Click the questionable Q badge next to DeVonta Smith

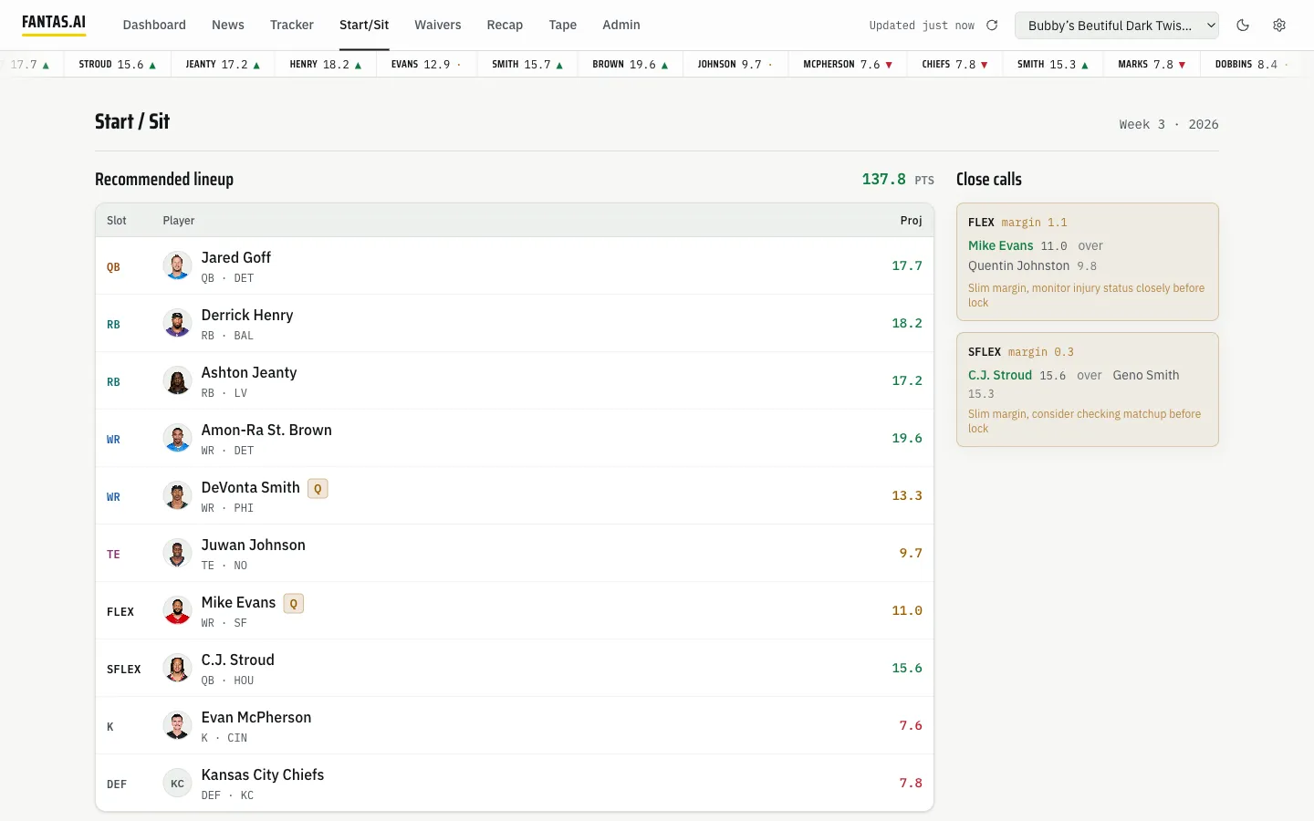(318, 488)
